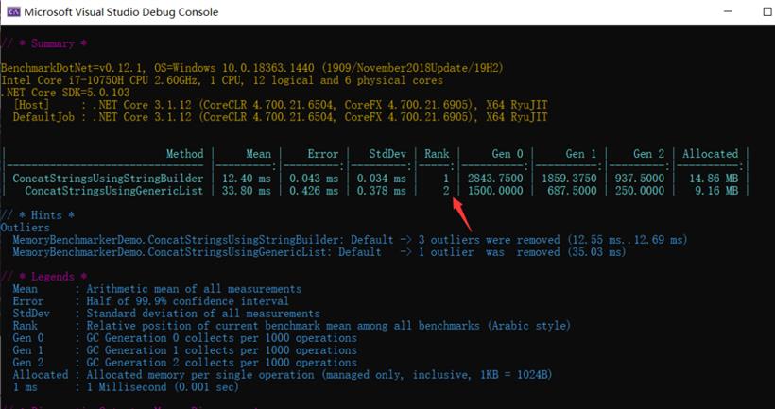775x409 pixels.
Task: Click the '// * Hints *' heading
Action: click(38, 215)
